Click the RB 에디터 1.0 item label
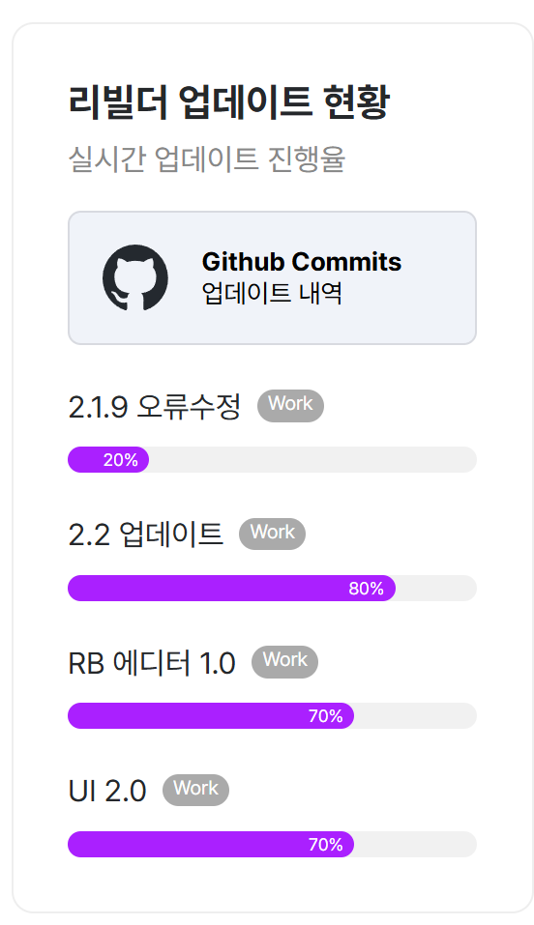Screen dimensions: 534x925 [152, 662]
